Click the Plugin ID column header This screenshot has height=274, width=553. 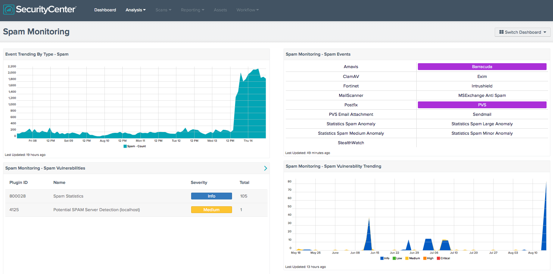pos(19,182)
